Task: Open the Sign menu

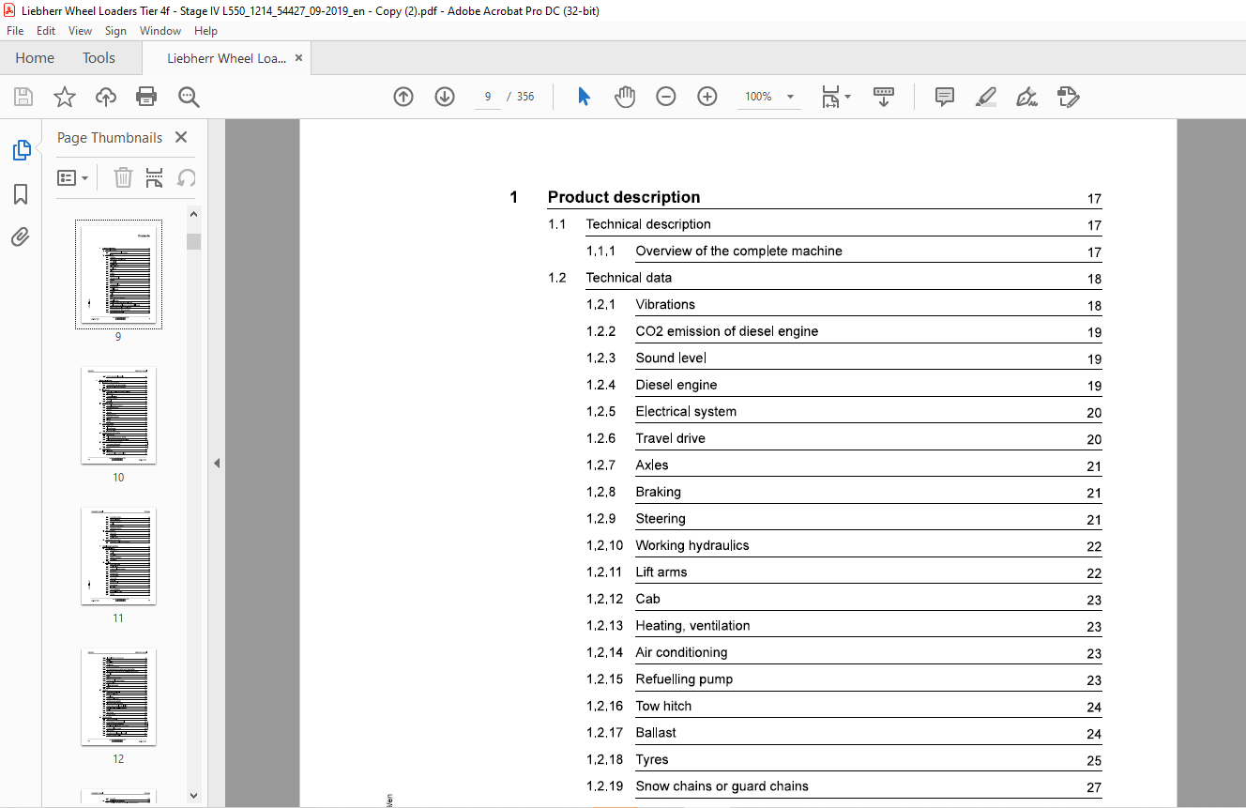Action: [x=115, y=31]
